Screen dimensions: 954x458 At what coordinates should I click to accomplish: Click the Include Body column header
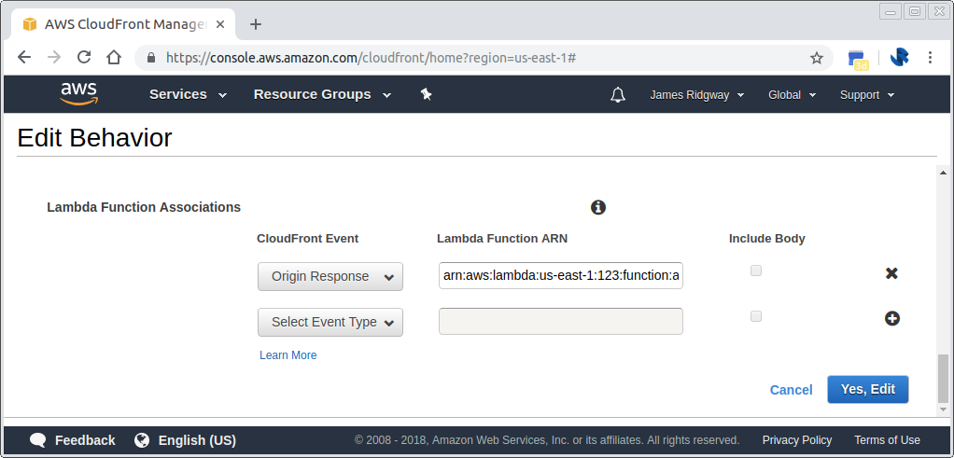pos(766,239)
